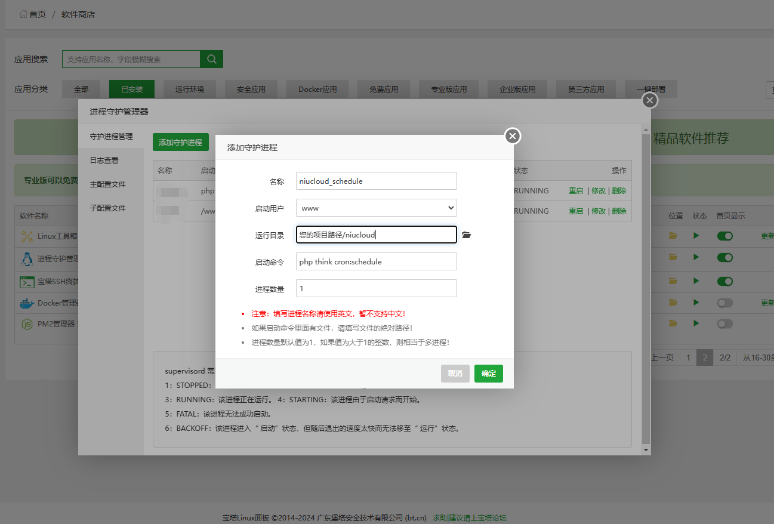Click the PM2管理器 Node.js icon
Viewport: 774px width, 524px height.
[27, 324]
